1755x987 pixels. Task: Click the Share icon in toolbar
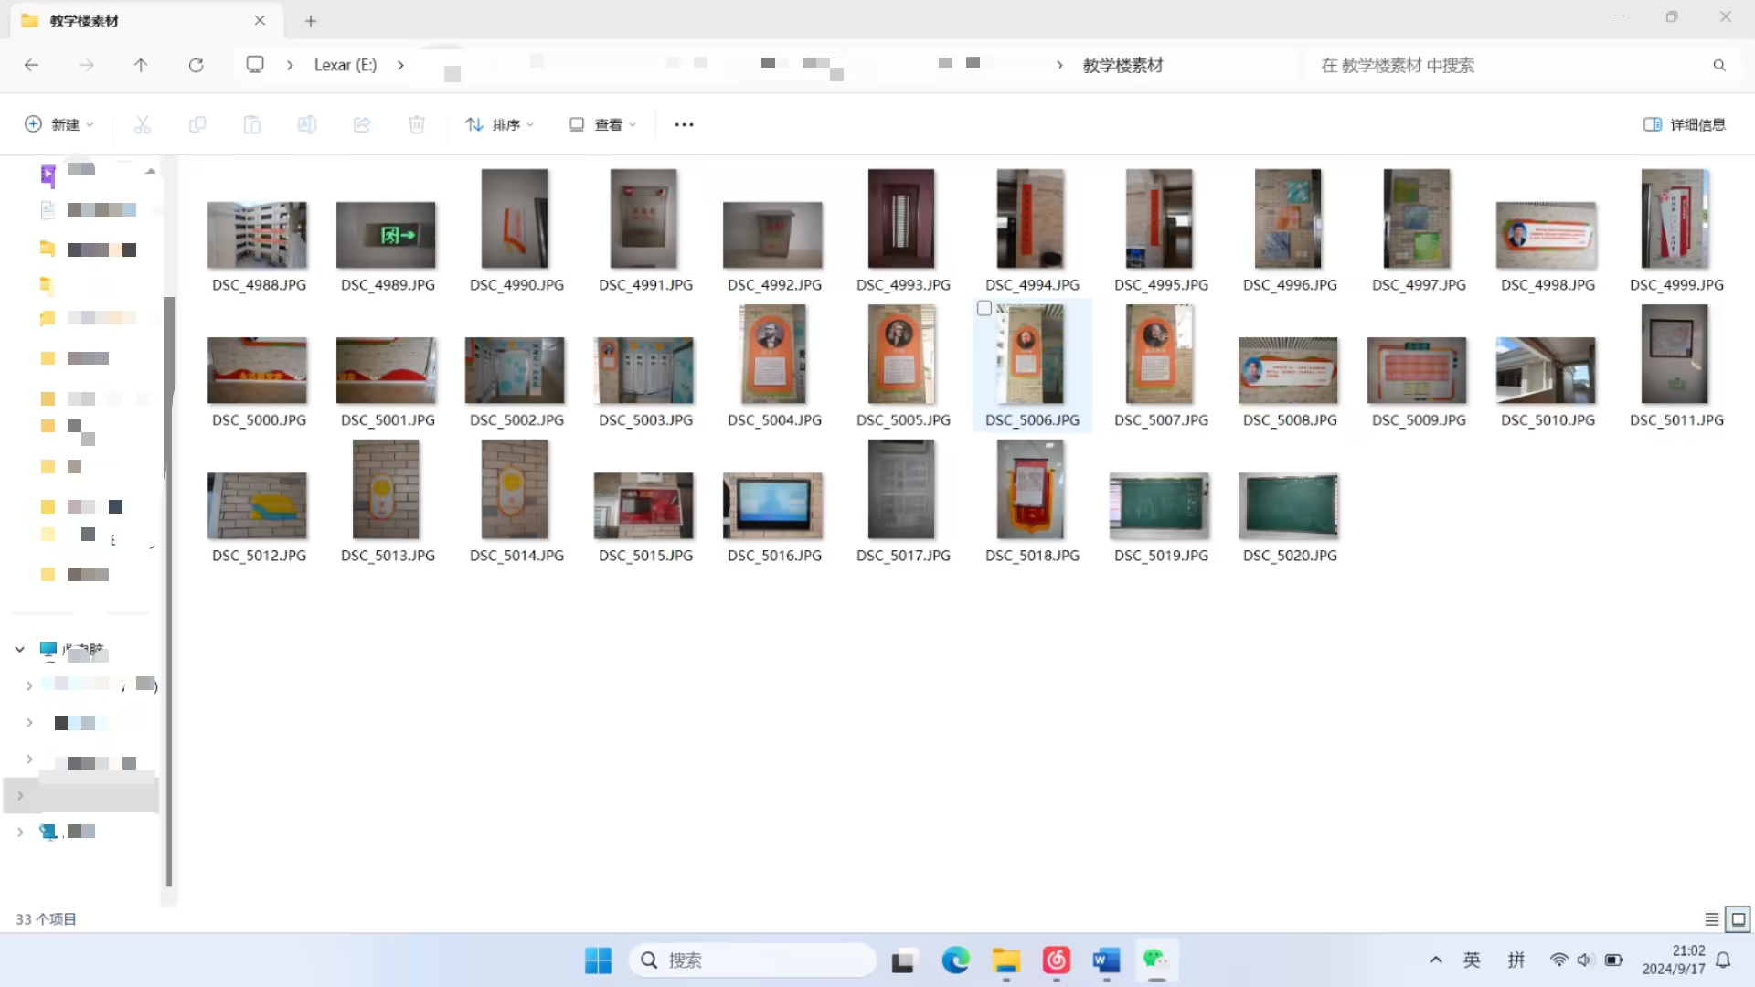tap(362, 124)
